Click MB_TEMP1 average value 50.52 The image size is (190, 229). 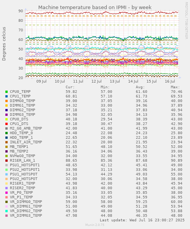coord(141,147)
